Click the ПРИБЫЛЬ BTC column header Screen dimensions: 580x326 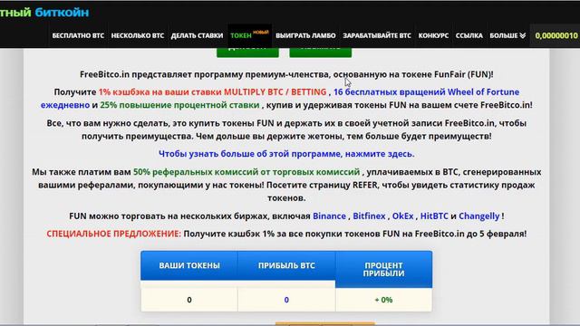point(286,265)
